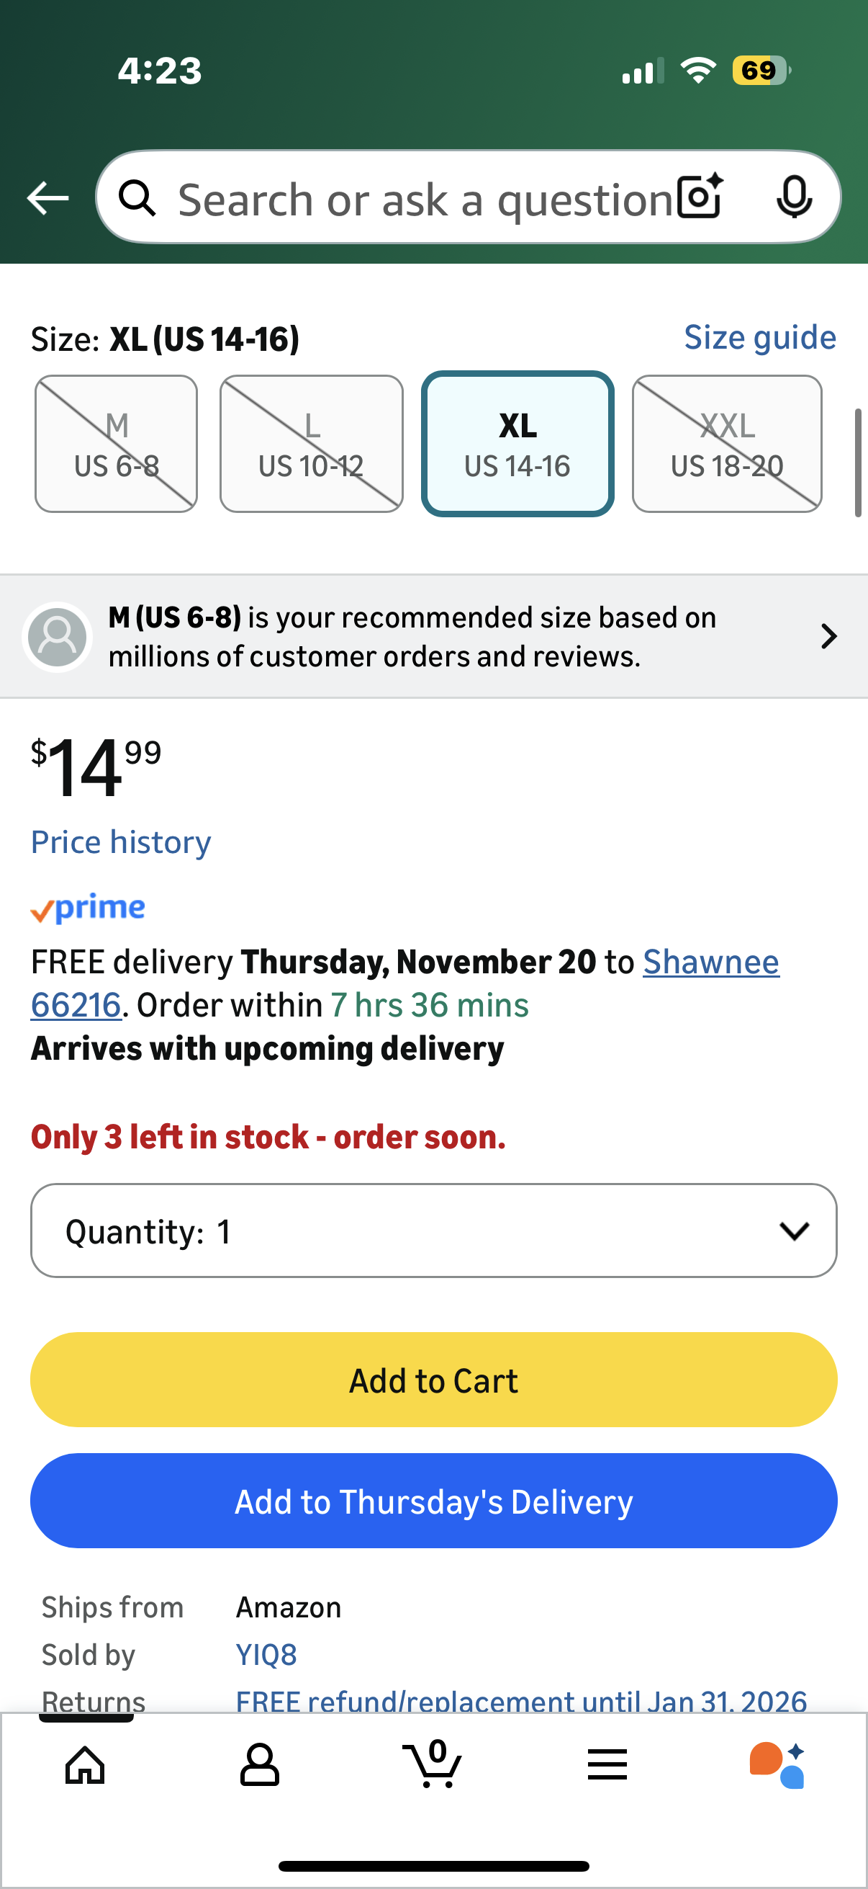Image resolution: width=868 pixels, height=1889 pixels.
Task: Open the Size guide link
Action: (759, 337)
